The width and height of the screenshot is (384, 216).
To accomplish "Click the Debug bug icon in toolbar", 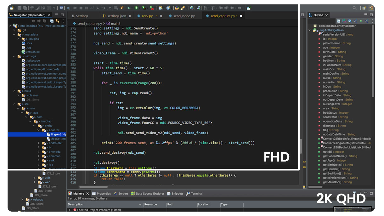I will pyautogui.click(x=129, y=8).
